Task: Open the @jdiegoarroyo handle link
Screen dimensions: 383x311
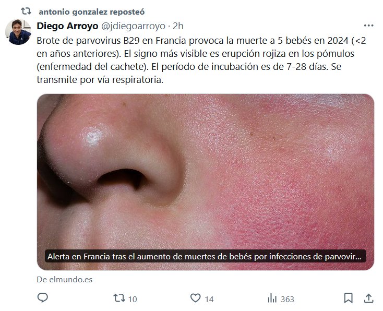Action: (x=133, y=26)
